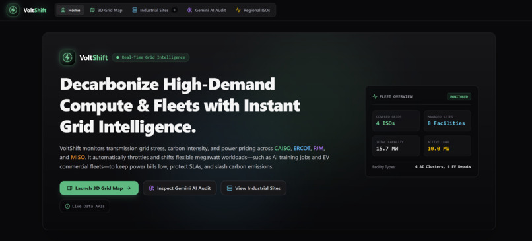Click the orange MISO text
This screenshot has height=241, width=532.
(77, 158)
